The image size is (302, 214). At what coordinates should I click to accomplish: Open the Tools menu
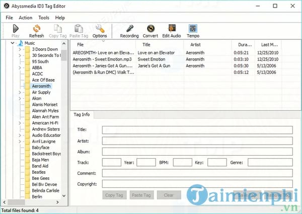[x=44, y=18]
